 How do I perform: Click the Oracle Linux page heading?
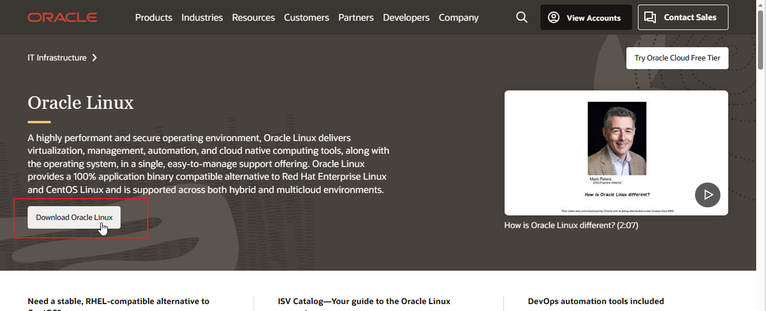(81, 103)
